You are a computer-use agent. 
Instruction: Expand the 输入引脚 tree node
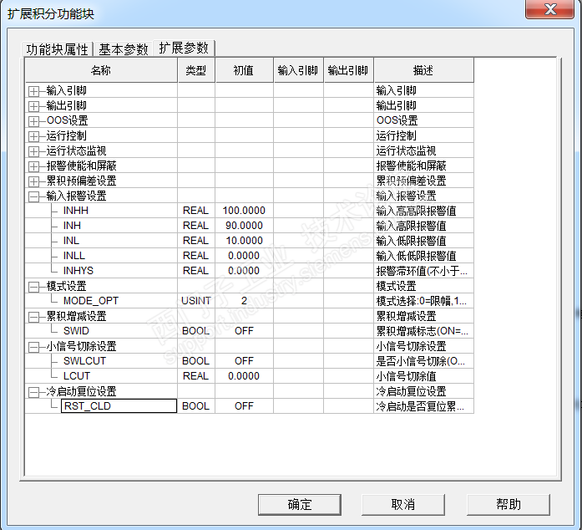coord(33,91)
